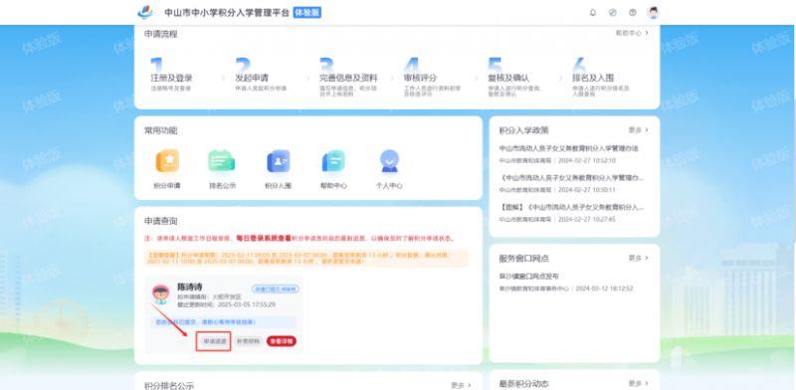Click the orange reminder notice banner
The width and height of the screenshot is (796, 390).
(306, 258)
